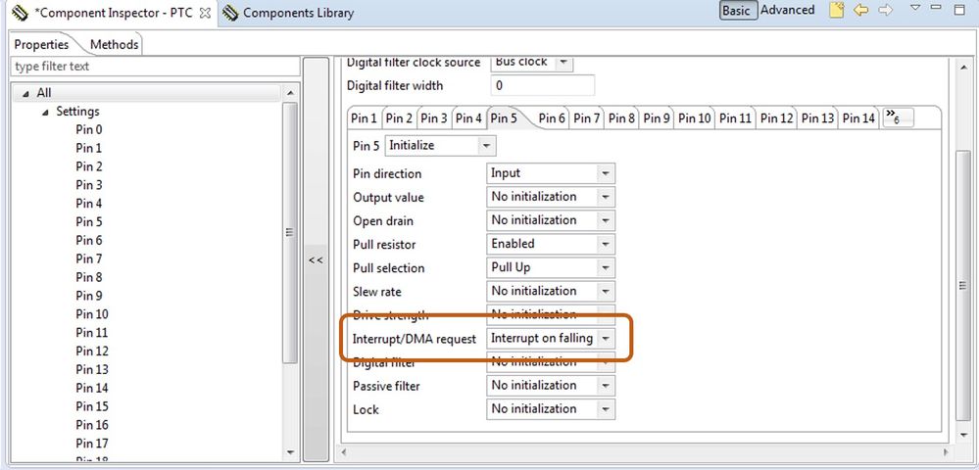Select Pin 8 in the settings tree
Screen dimensions: 979x470
pyautogui.click(x=88, y=277)
